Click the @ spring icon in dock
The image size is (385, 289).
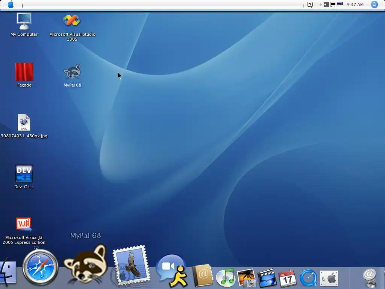(370, 278)
